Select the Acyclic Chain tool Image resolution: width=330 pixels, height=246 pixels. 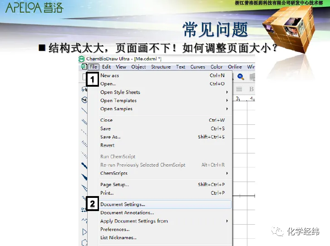[84, 220]
